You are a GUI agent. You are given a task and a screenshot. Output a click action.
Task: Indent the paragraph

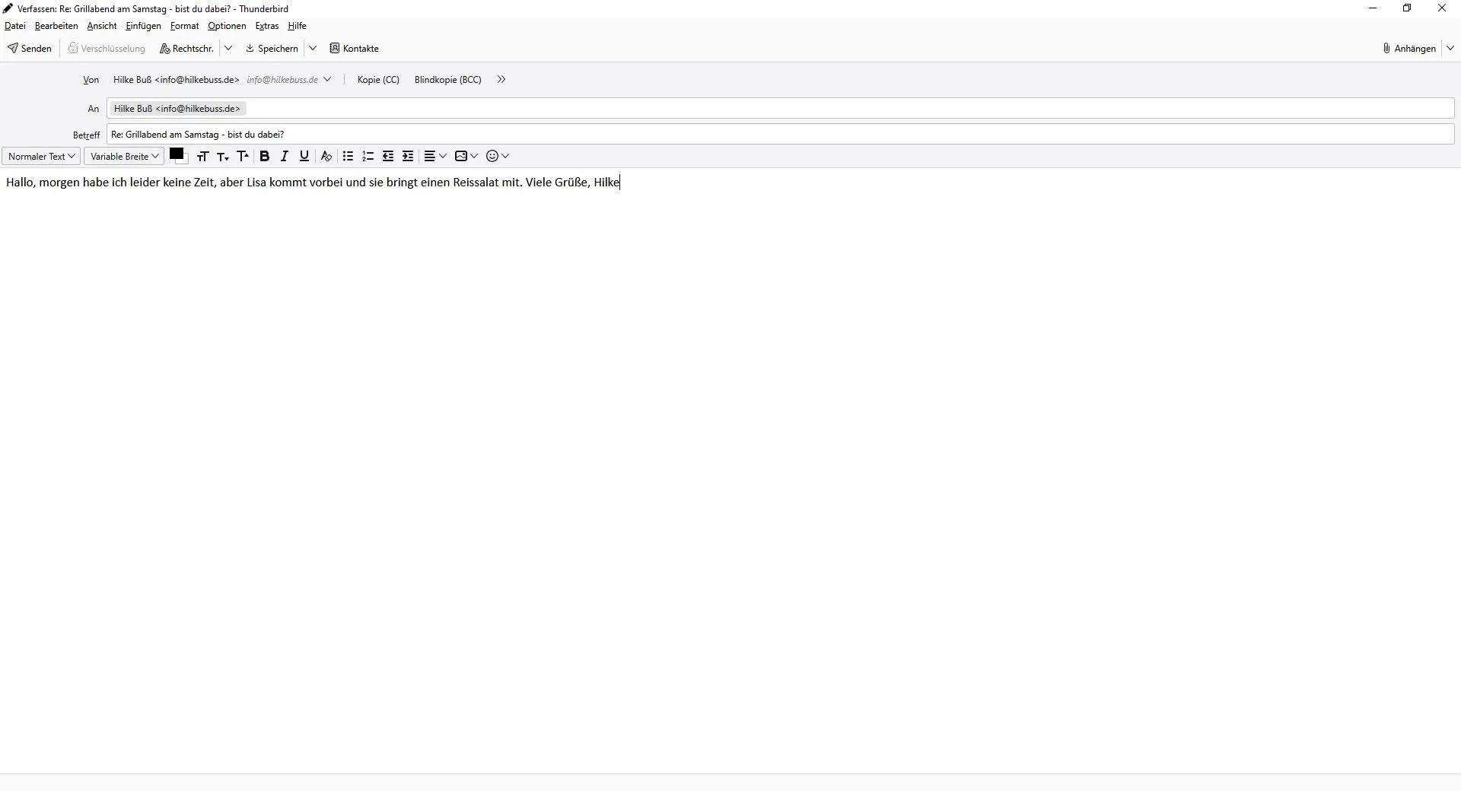coord(408,157)
